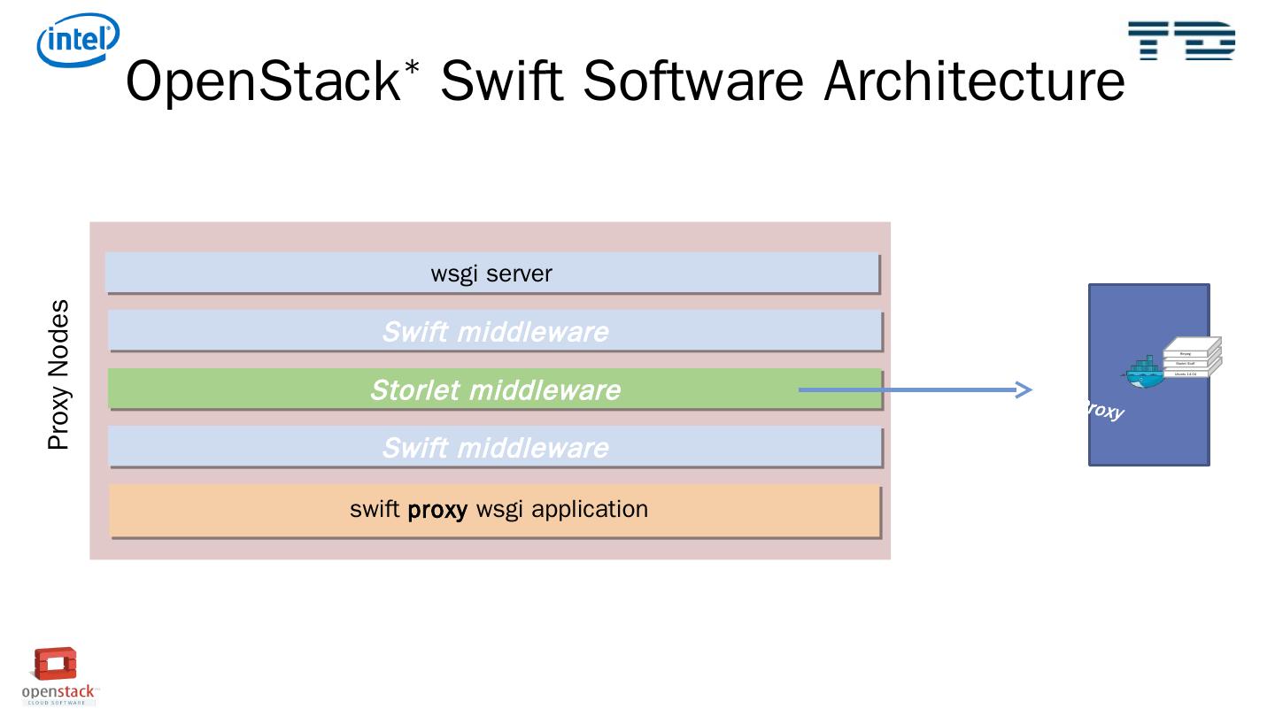This screenshot has width=1275, height=717.
Task: Click the Swift middleware box below Storlet middleware
Action: click(495, 448)
